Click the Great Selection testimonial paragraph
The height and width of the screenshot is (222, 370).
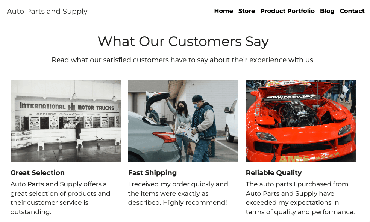click(60, 198)
